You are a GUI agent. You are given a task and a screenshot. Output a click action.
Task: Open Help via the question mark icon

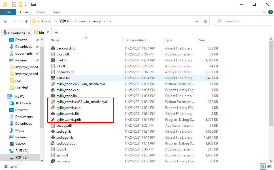pyautogui.click(x=271, y=12)
